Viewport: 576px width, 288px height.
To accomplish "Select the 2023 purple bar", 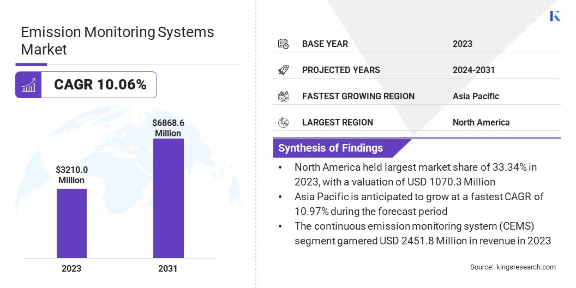I will tap(71, 223).
